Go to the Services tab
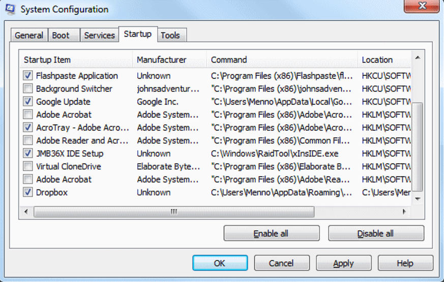The width and height of the screenshot is (444, 282). click(99, 35)
